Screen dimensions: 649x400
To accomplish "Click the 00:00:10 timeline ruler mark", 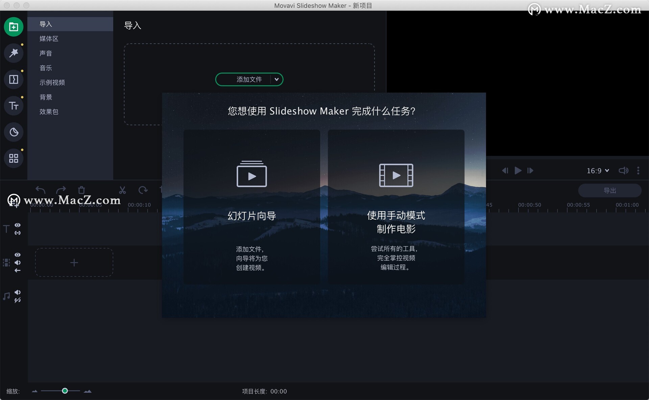I will [x=139, y=205].
